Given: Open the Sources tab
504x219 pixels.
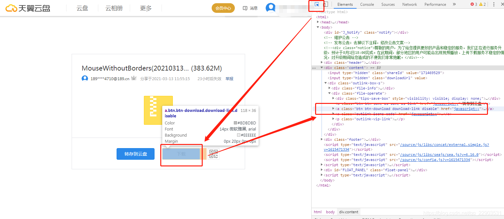Looking at the screenshot, I should pyautogui.click(x=388, y=4).
